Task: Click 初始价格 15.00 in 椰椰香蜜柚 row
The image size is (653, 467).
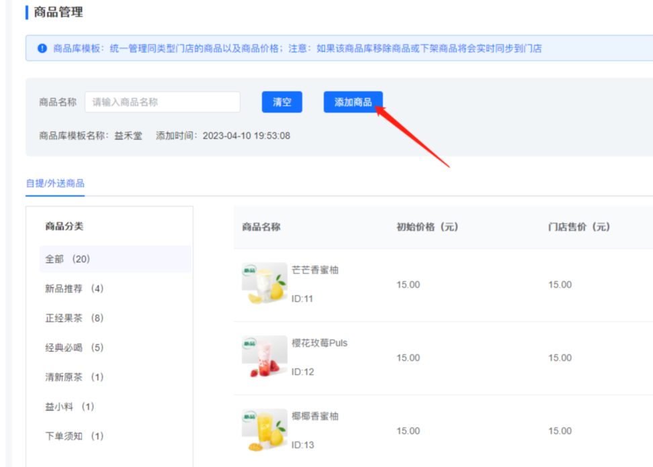Action: 408,431
